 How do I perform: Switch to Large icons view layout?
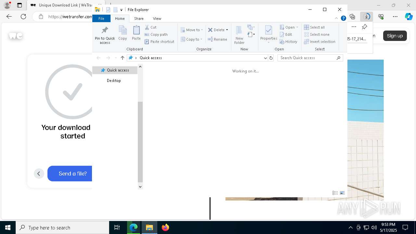coord(342,193)
